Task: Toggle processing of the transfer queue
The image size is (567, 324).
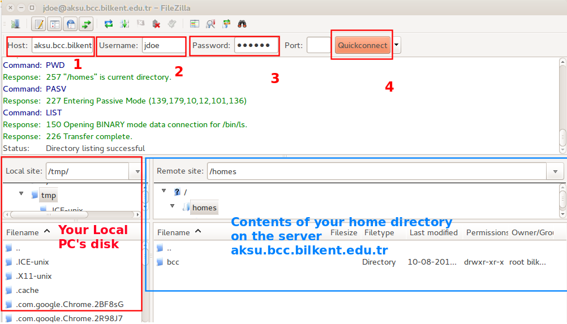Action: [124, 24]
